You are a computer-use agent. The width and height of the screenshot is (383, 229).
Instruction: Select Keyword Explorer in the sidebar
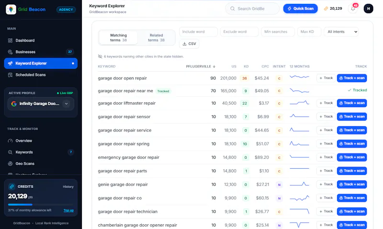pos(41,64)
